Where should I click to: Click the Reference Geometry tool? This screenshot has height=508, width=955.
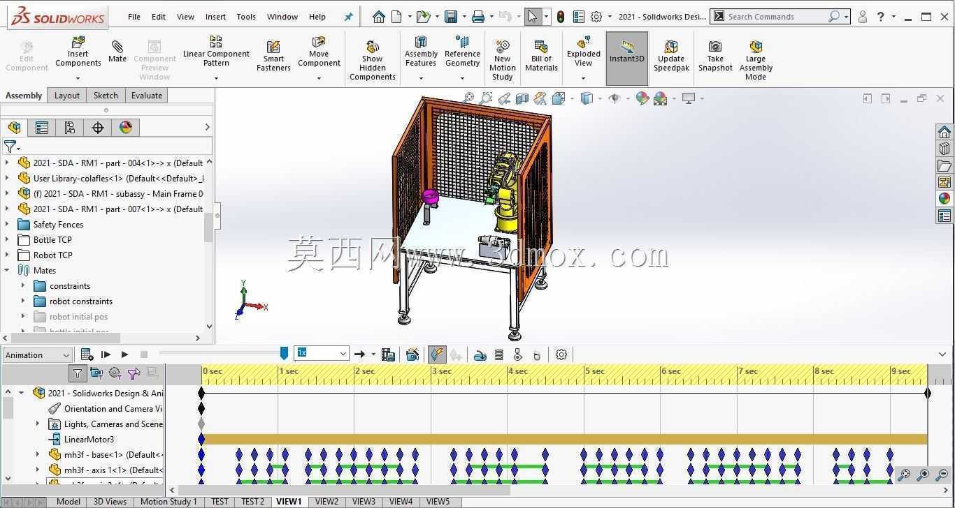[x=462, y=52]
